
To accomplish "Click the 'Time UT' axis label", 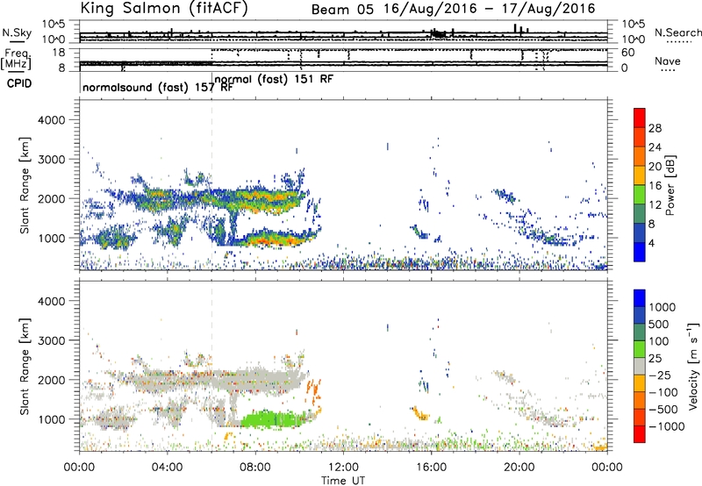I will (x=343, y=481).
